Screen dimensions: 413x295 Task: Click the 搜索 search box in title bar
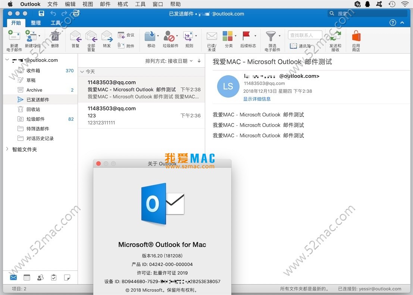pos(367,13)
